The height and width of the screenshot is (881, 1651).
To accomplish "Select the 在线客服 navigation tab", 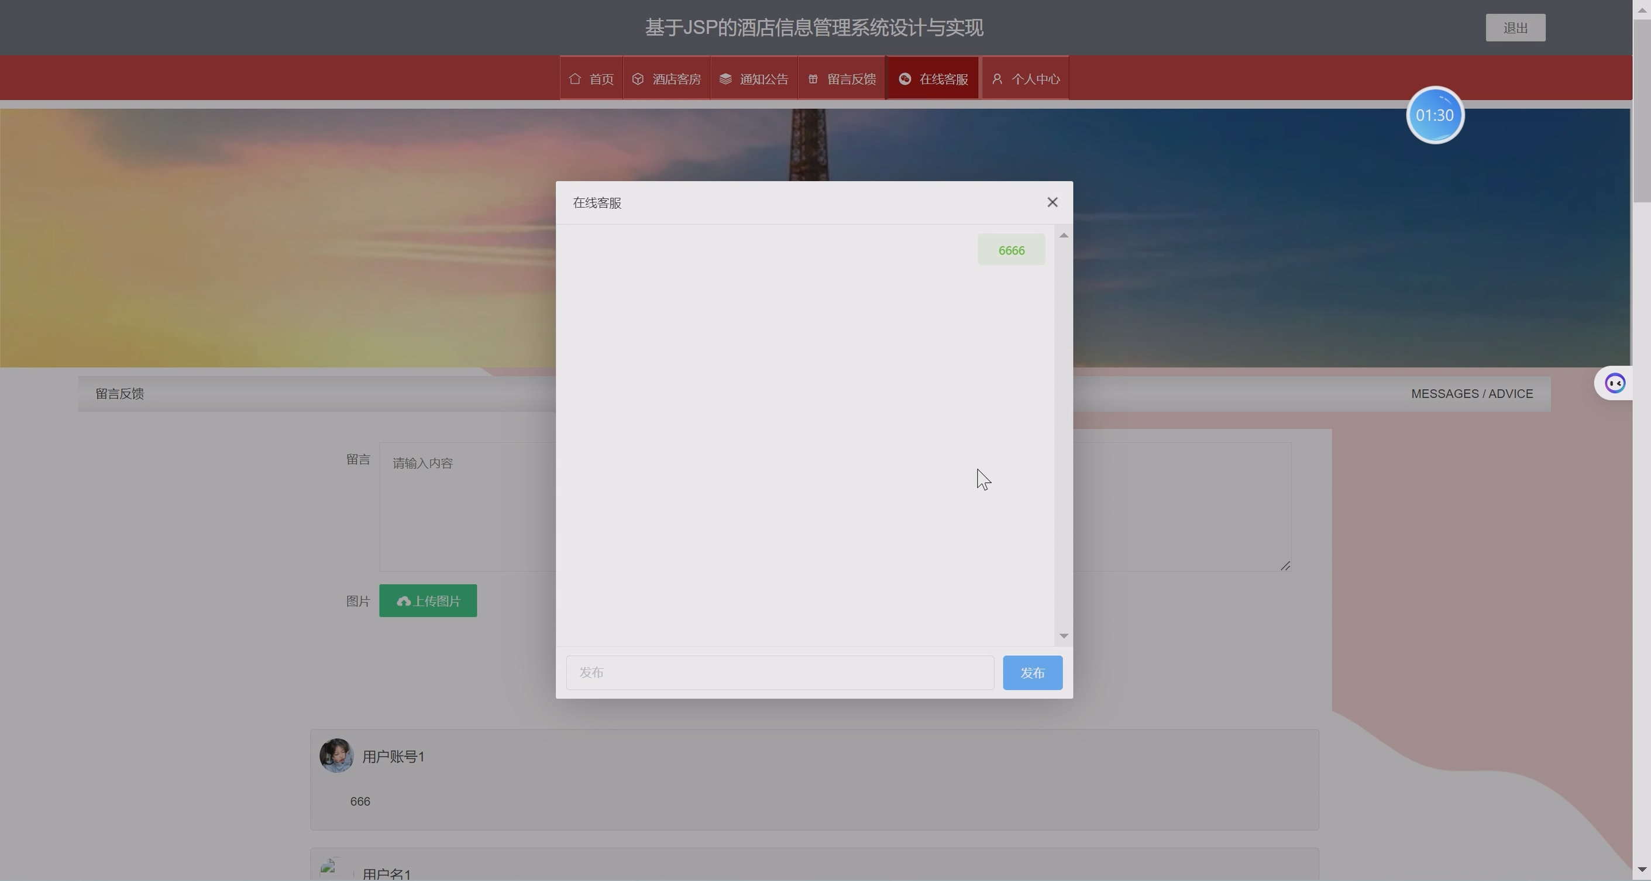I will pos(933,78).
